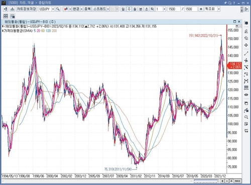
Task: Select the 주 weekly period toggle
Action: 129,9
